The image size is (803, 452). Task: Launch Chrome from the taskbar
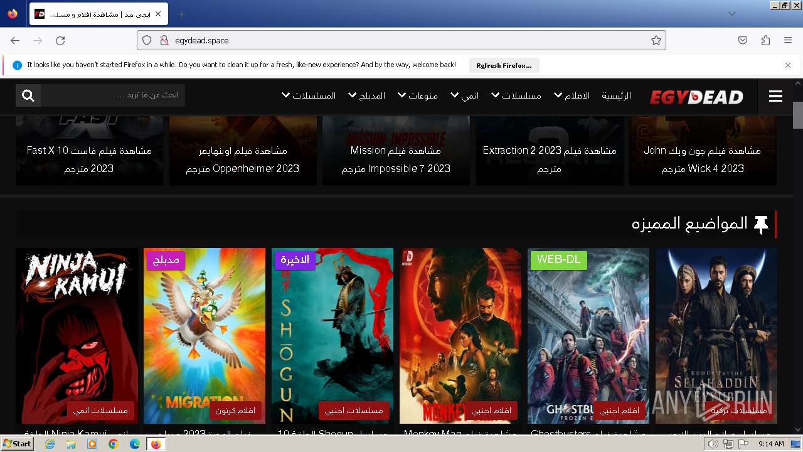(x=114, y=444)
